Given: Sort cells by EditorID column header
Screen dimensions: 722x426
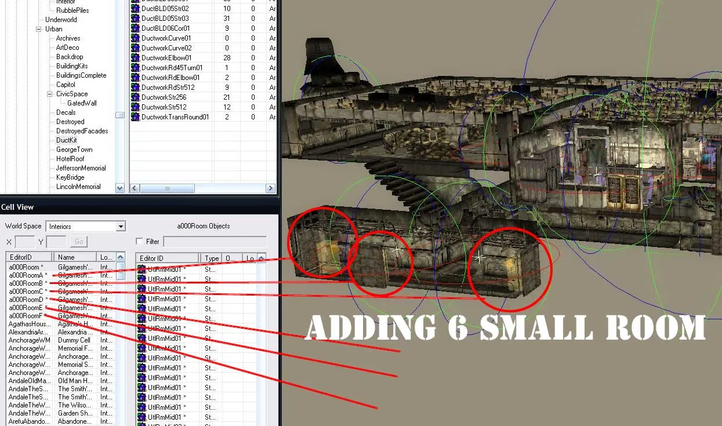Looking at the screenshot, I should pos(30,257).
